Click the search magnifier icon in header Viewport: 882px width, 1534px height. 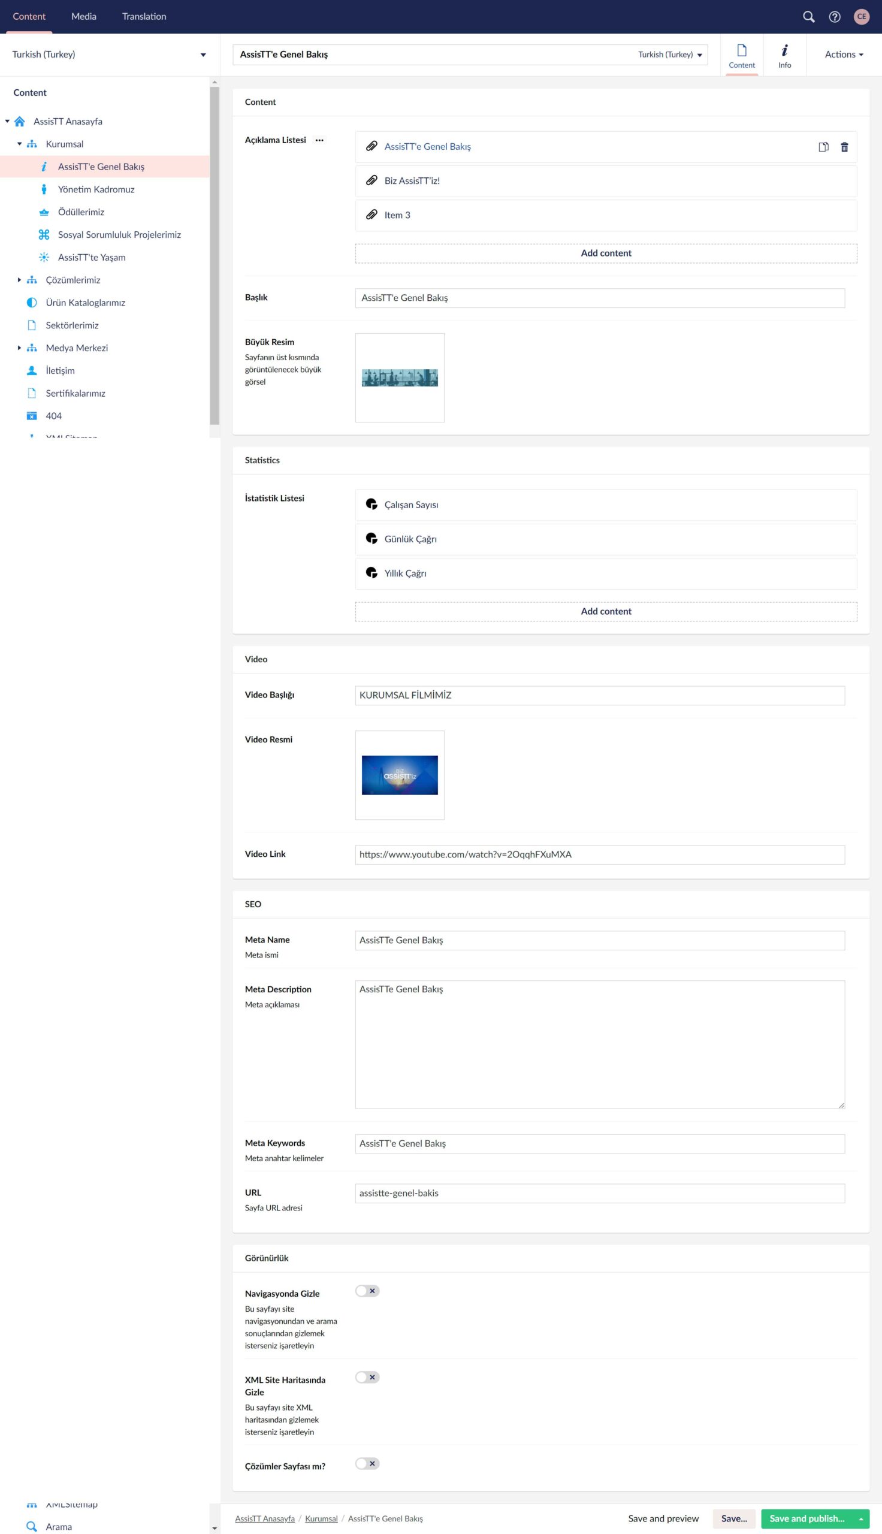pyautogui.click(x=808, y=17)
